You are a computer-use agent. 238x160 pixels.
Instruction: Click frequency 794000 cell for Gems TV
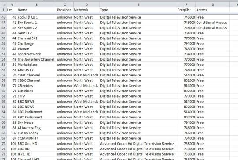pos(186,33)
